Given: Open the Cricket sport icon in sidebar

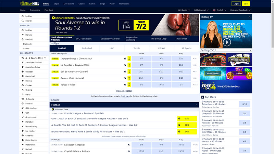Looking at the screenshot, I should click(23, 85).
